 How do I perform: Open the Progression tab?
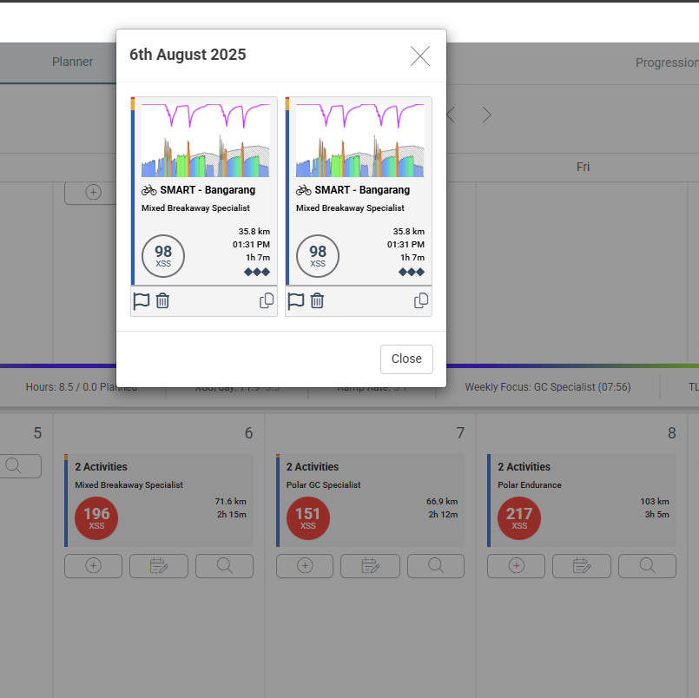(666, 63)
